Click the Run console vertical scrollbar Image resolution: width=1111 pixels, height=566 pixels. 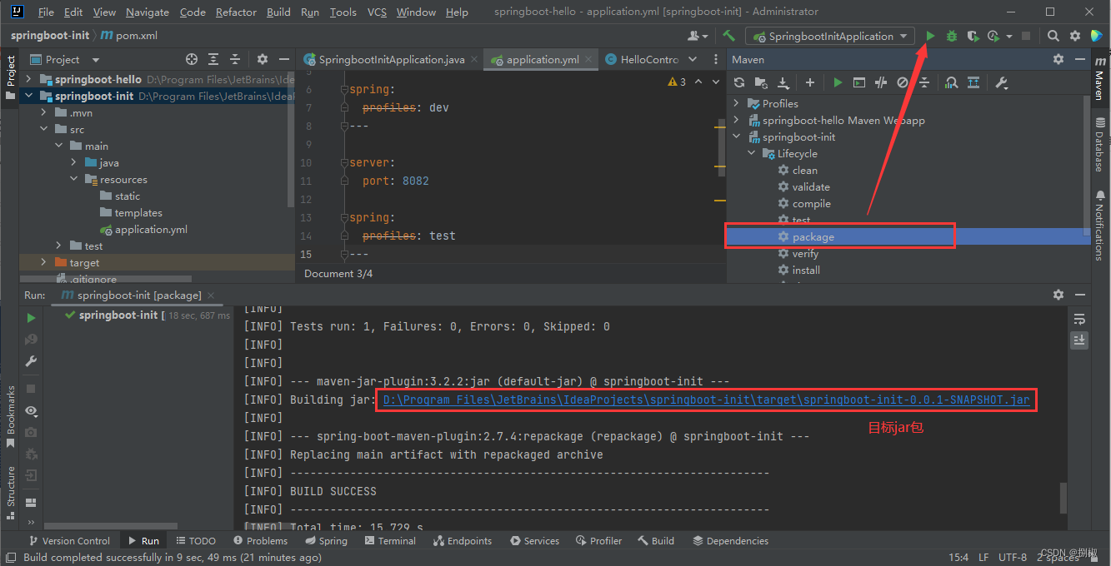(1063, 498)
